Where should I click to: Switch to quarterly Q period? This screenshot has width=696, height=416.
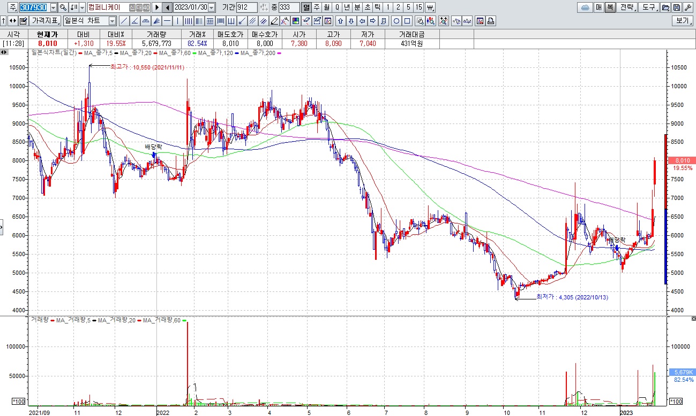tap(336, 7)
